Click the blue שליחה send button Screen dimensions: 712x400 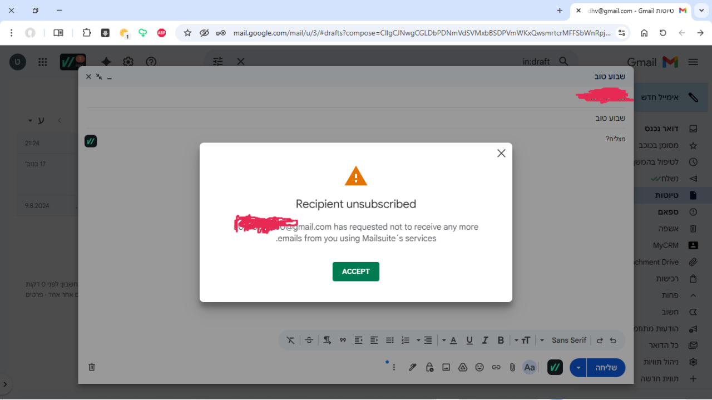[606, 367]
